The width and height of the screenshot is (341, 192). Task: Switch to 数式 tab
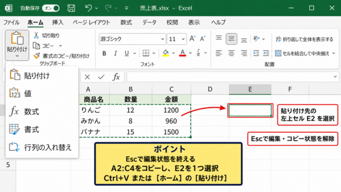tap(126, 22)
